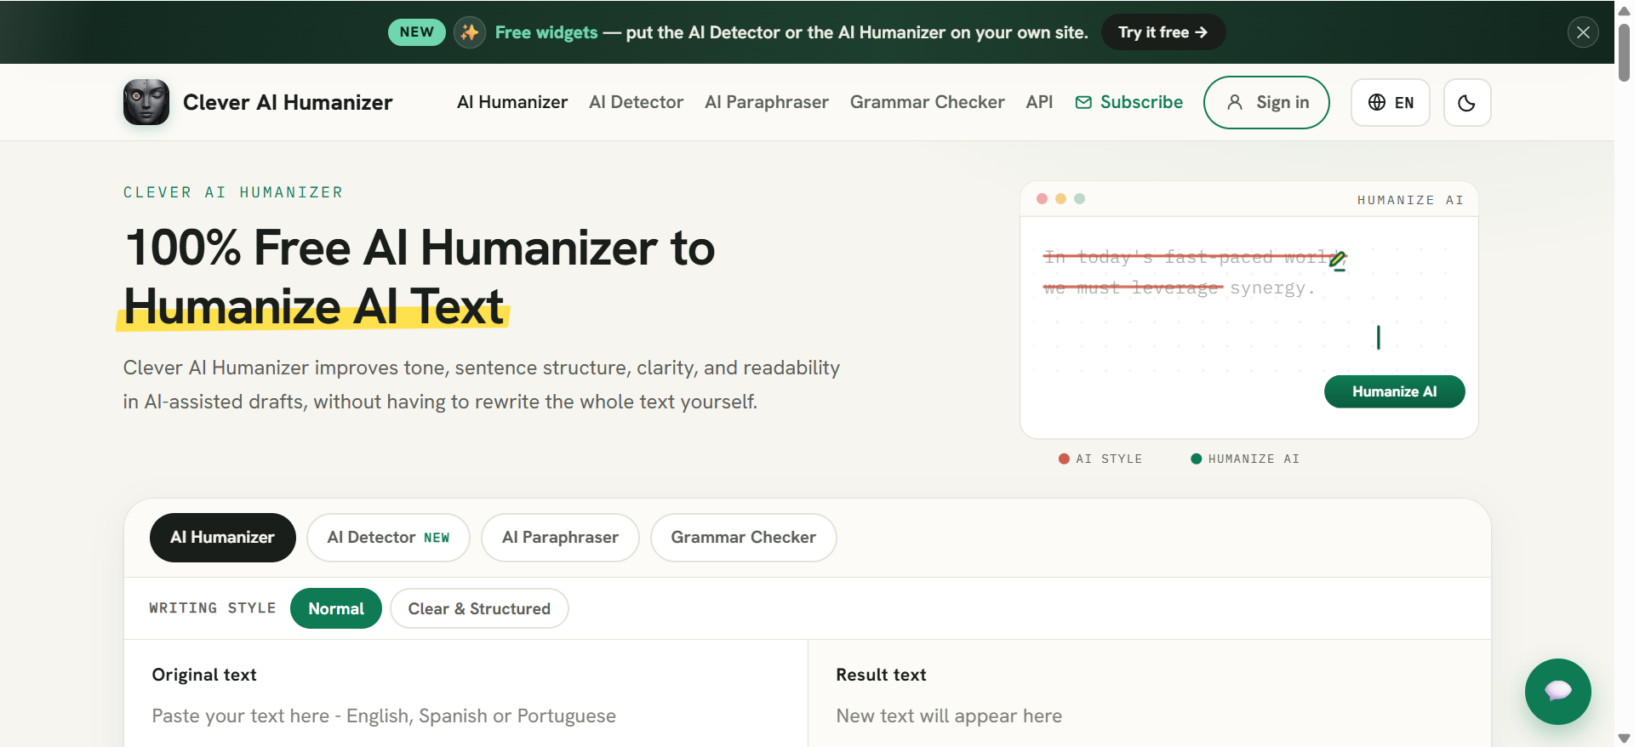Viewport: 1634px width, 747px height.
Task: Click the Sign in button
Action: click(1266, 103)
